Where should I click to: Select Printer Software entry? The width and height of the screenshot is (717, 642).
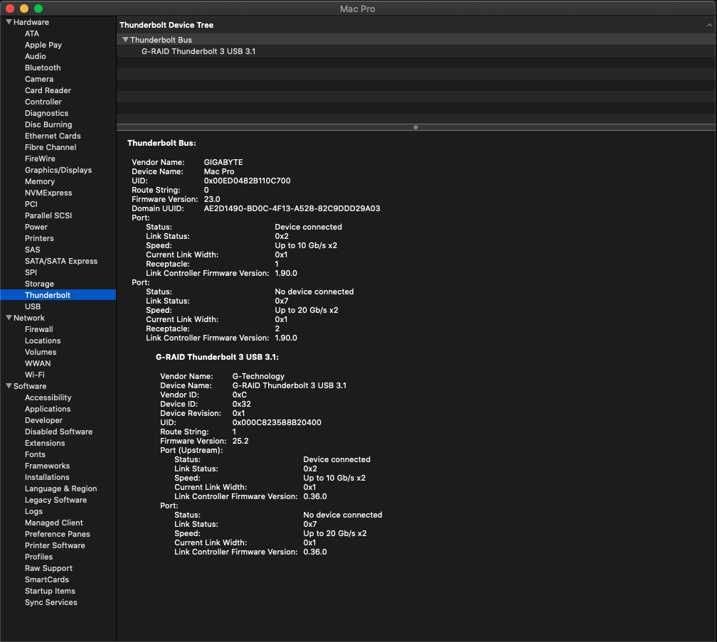[x=55, y=545]
